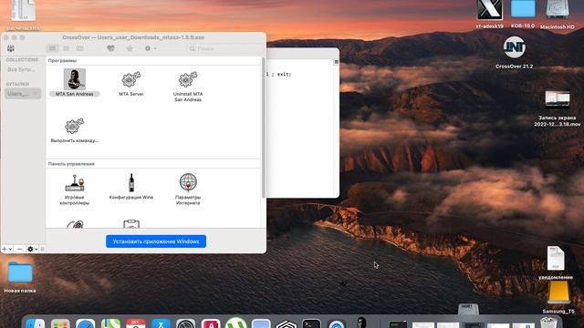Select the Запись экрана .mov file thumbnail
This screenshot has height=328, width=584.
[x=558, y=99]
